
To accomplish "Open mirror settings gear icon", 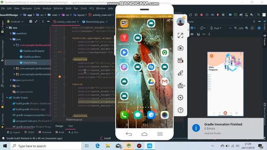I will (180, 97).
